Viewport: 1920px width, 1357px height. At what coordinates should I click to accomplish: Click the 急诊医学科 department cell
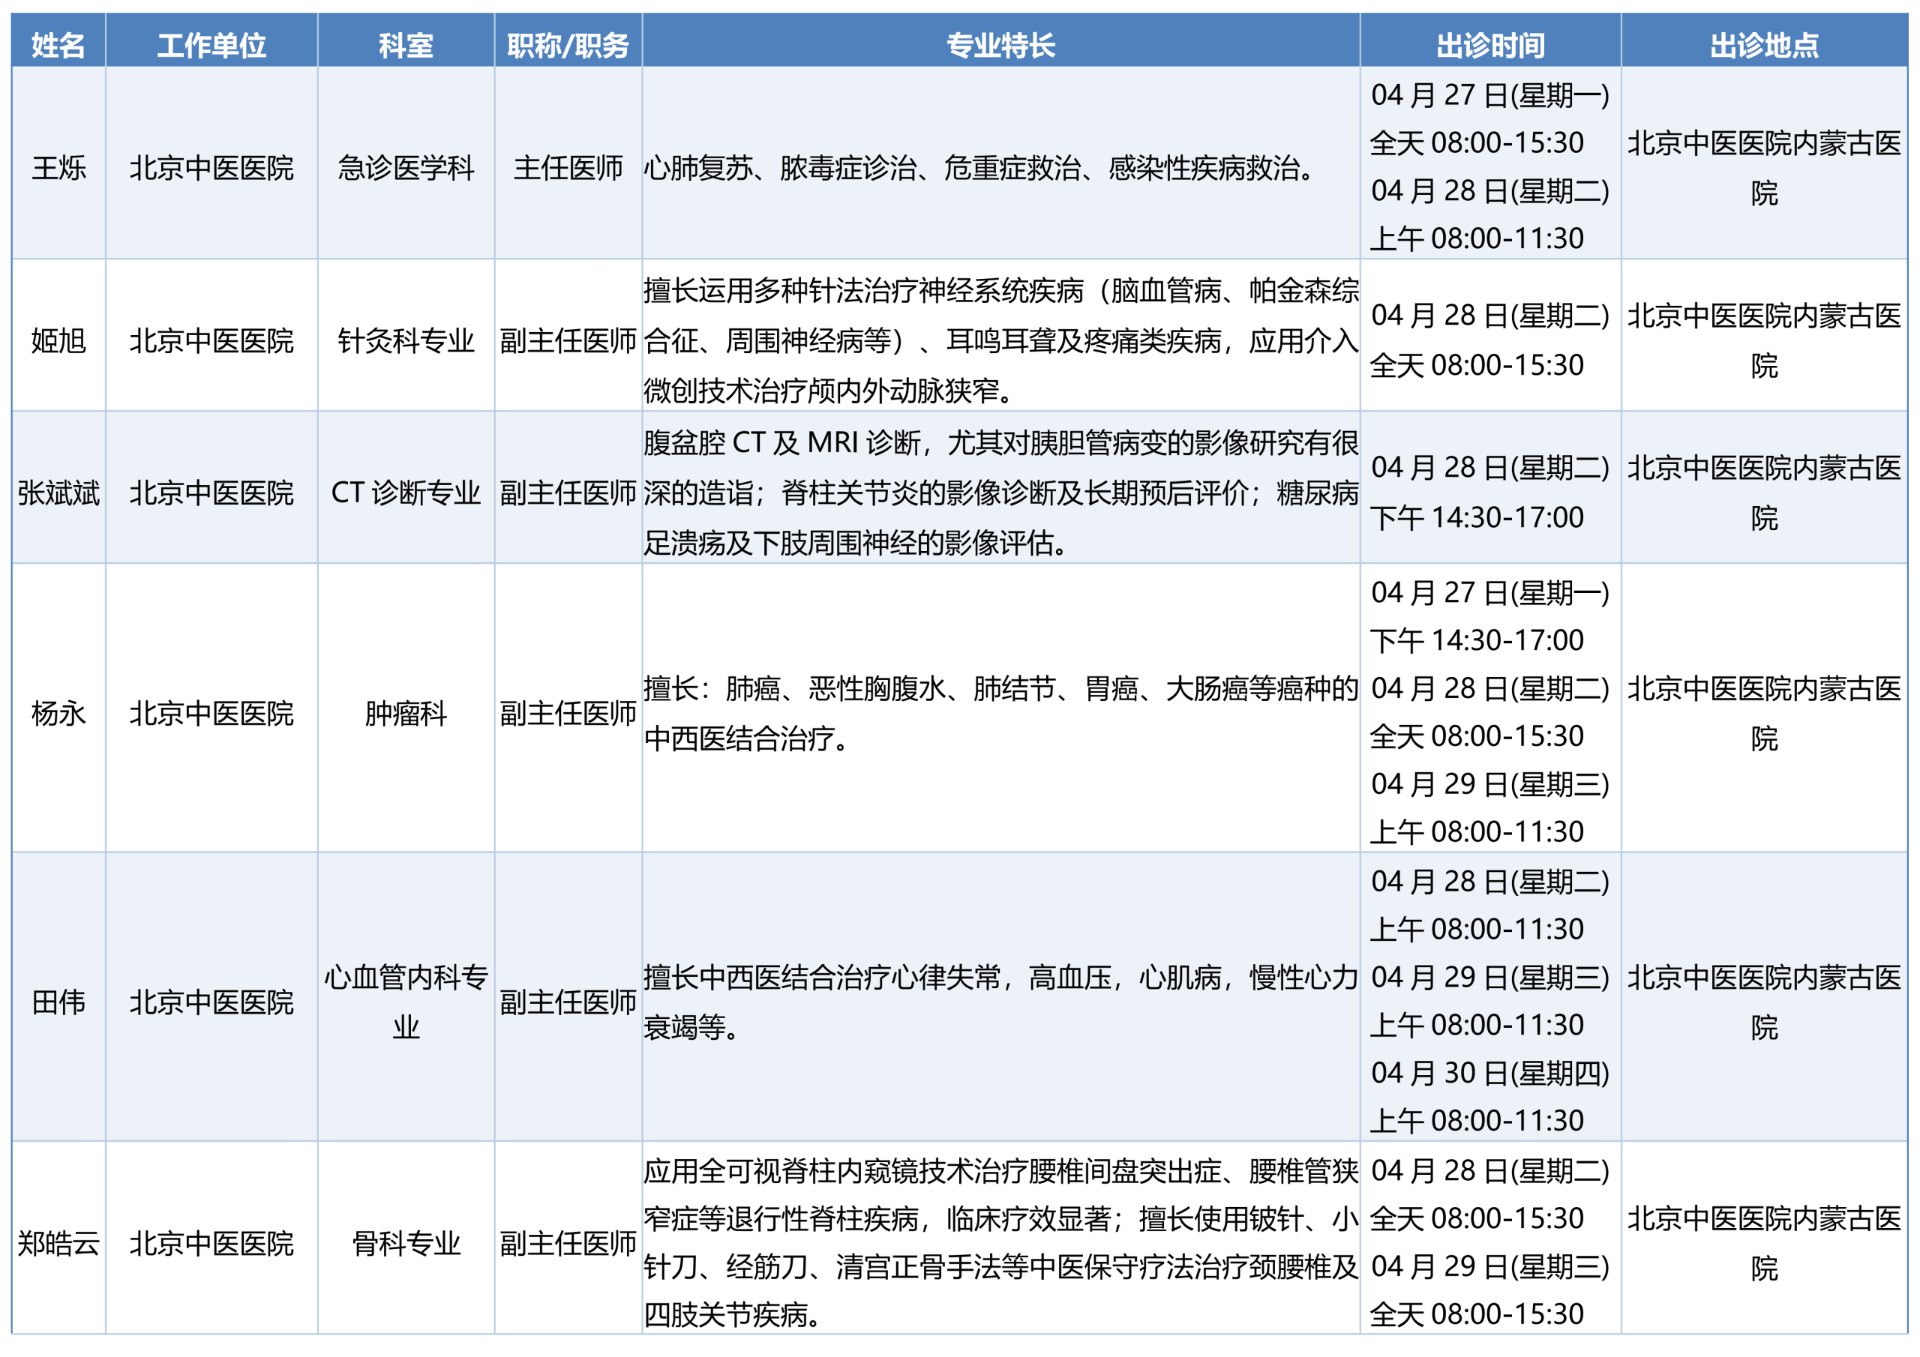[x=406, y=168]
